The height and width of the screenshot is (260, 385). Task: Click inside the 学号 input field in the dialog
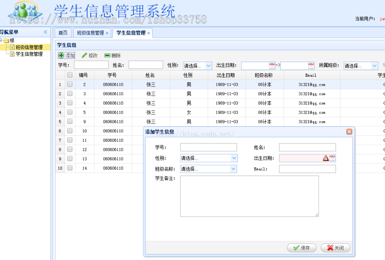point(208,147)
